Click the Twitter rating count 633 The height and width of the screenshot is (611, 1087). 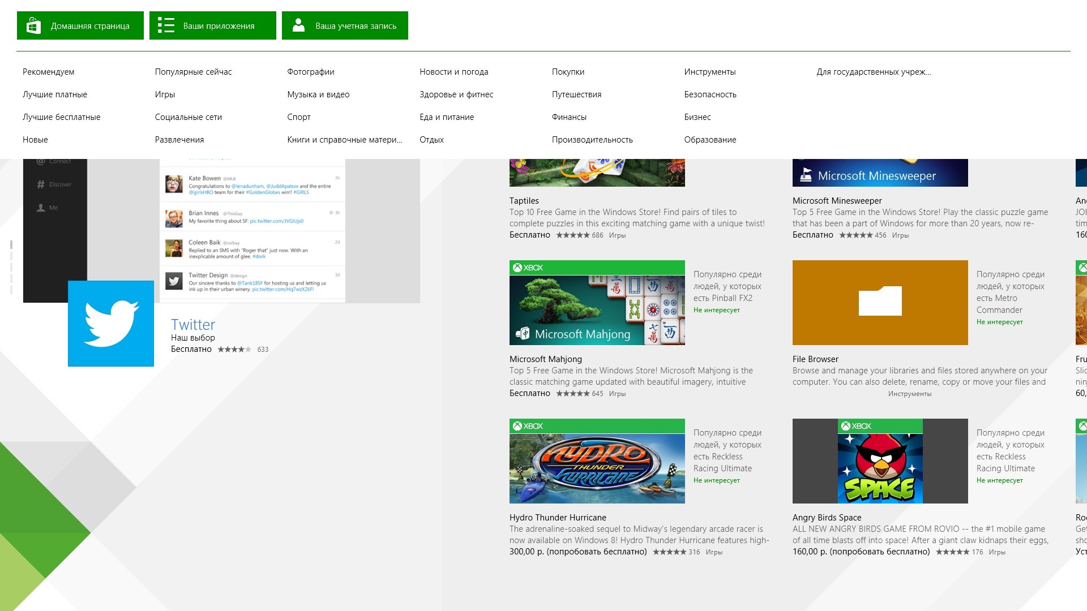[263, 350]
